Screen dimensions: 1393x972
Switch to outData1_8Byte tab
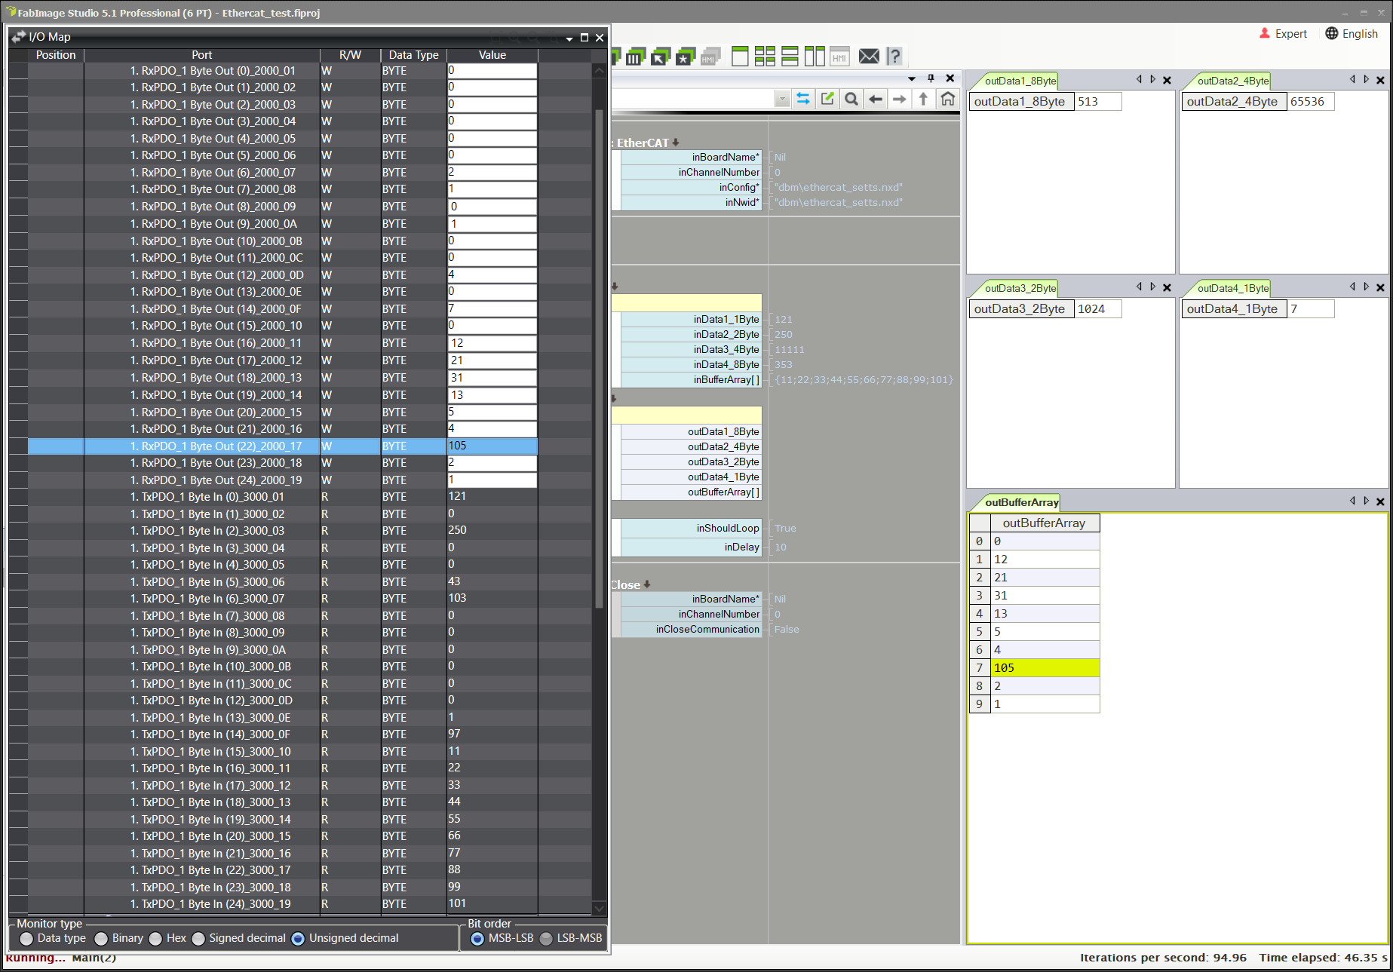coord(1020,81)
